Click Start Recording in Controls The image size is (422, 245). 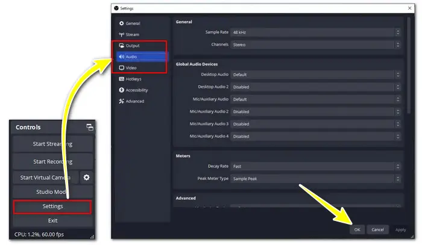coord(53,162)
